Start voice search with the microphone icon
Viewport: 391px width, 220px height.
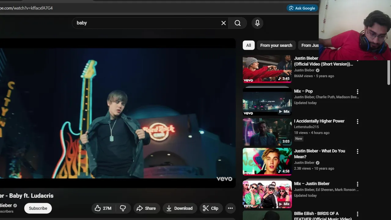tap(257, 23)
